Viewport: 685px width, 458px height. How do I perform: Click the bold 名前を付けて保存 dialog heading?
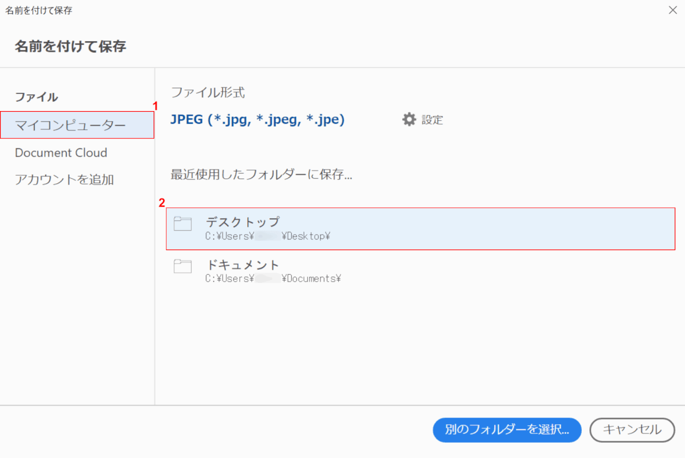coord(71,47)
